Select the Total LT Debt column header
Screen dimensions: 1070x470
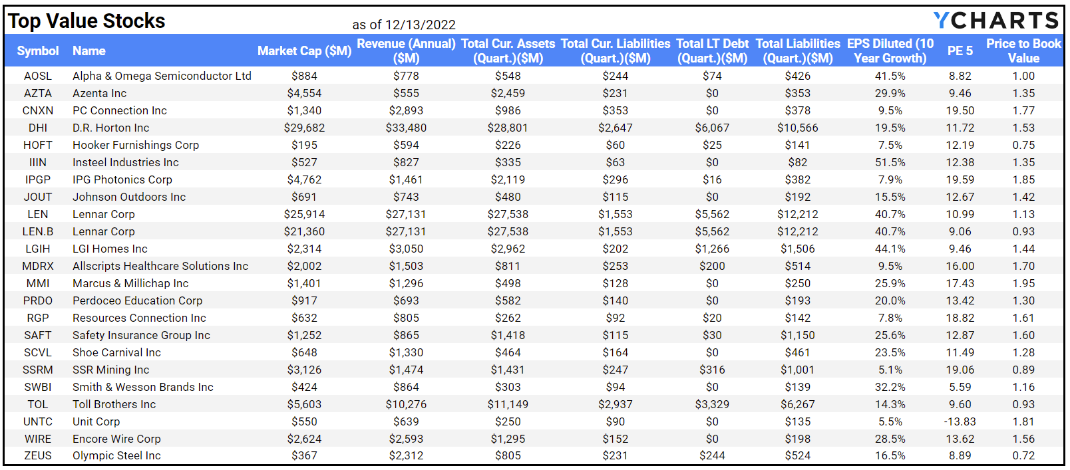tap(712, 51)
